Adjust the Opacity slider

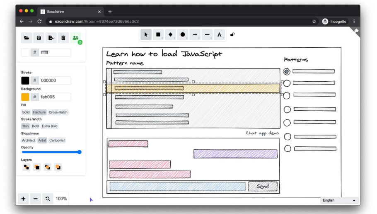[51, 152]
